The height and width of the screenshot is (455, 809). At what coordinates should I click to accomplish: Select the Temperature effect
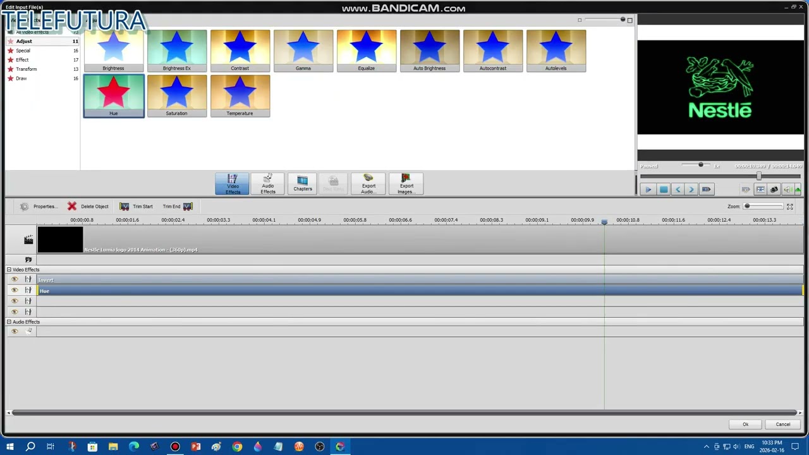click(240, 96)
